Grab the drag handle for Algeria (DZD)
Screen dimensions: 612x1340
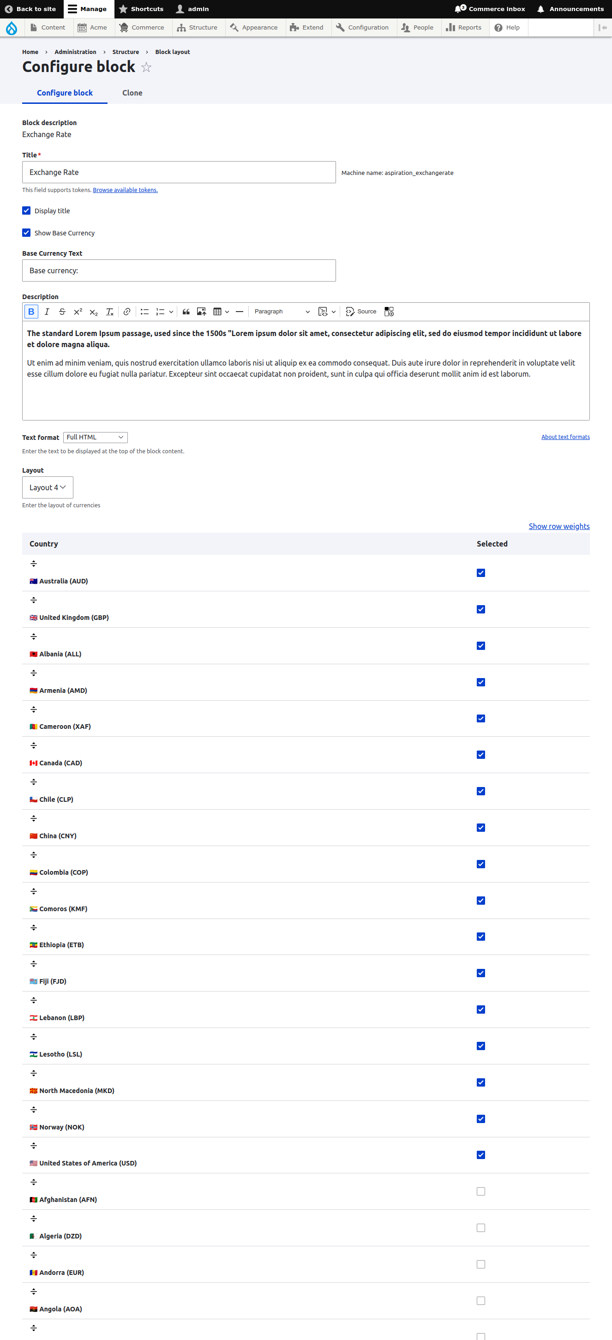[34, 1219]
